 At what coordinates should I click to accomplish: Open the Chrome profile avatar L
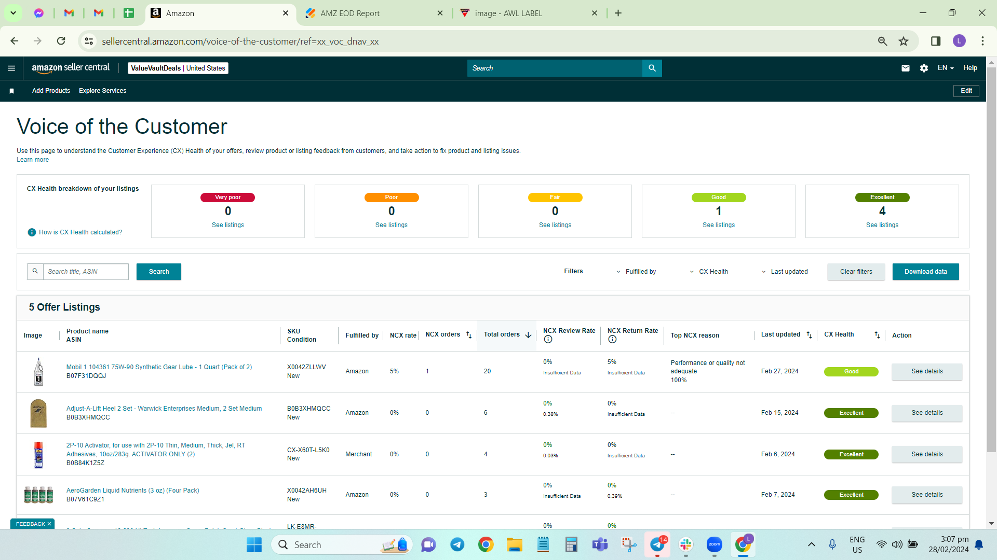coord(959,41)
